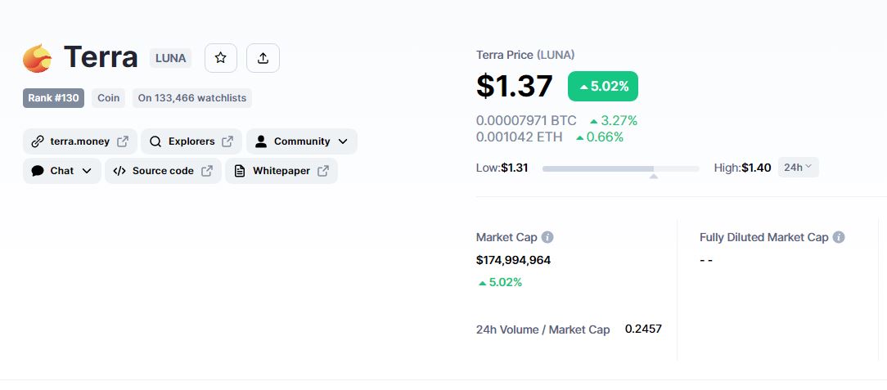Click the $174,994,964 market cap value
The height and width of the screenshot is (390, 887).
point(514,260)
